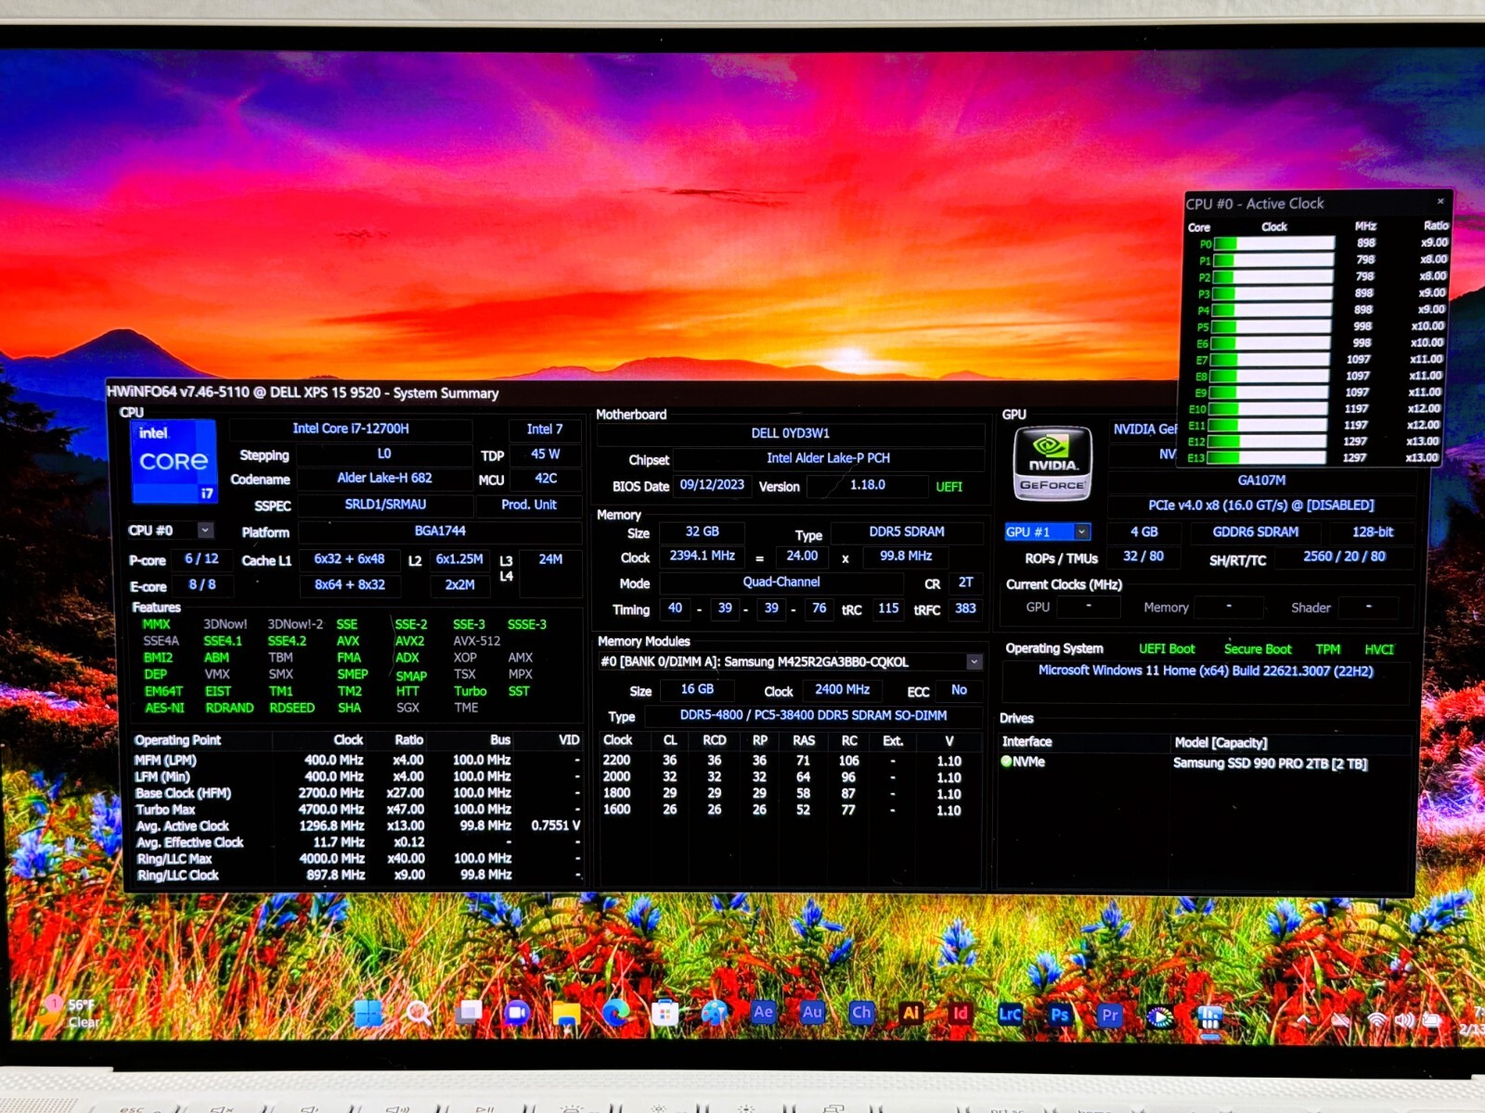Screen dimensions: 1485x1113
Task: Launch Lightroom Classic (LrC)
Action: click(x=1010, y=1014)
